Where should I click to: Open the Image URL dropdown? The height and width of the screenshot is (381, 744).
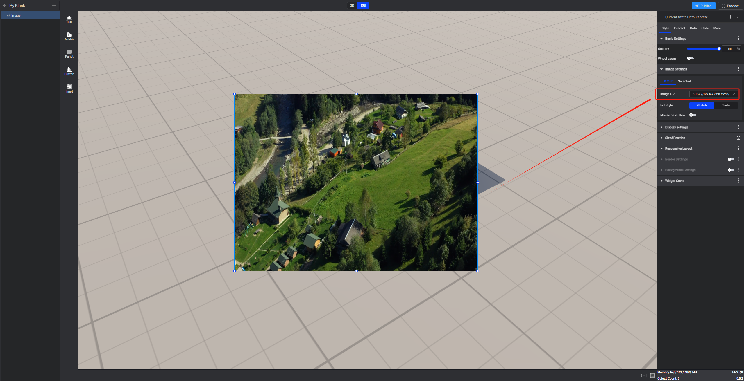[x=713, y=94]
